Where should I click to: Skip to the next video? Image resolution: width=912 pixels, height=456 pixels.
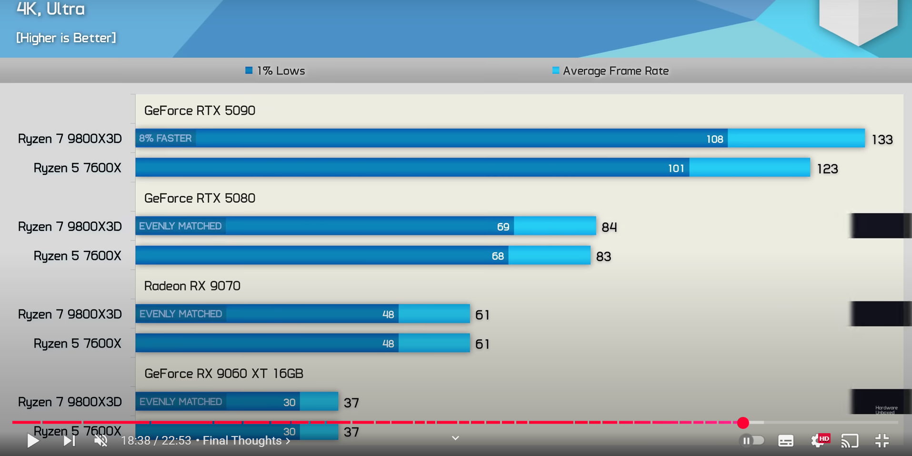click(x=69, y=441)
